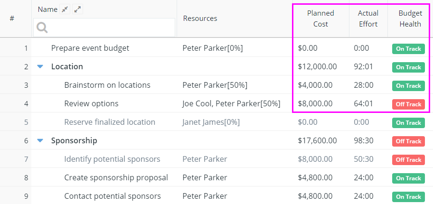Click Off Track badge for Review options
Image resolution: width=433 pixels, height=204 pixels.
pyautogui.click(x=408, y=104)
